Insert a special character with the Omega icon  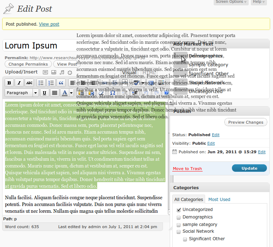[x=113, y=93]
